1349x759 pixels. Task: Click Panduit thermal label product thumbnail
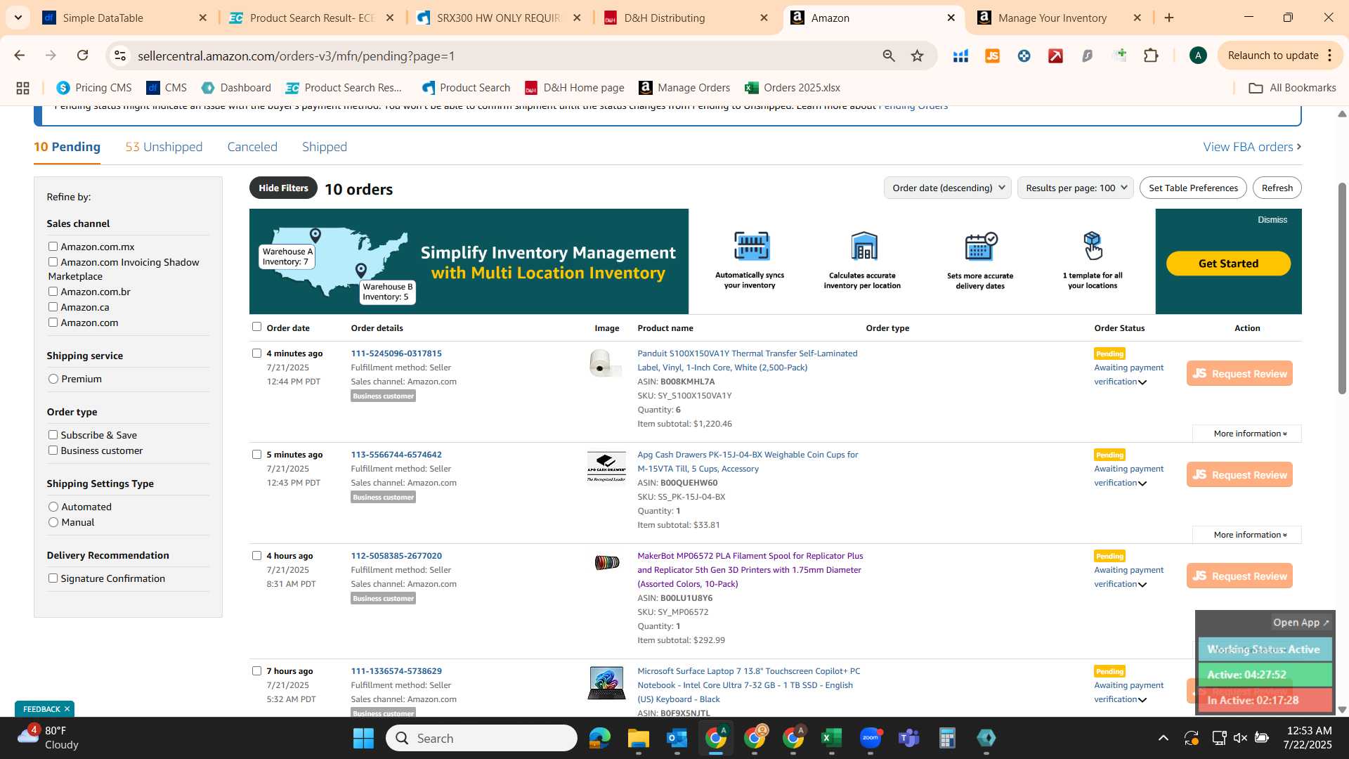[606, 363]
